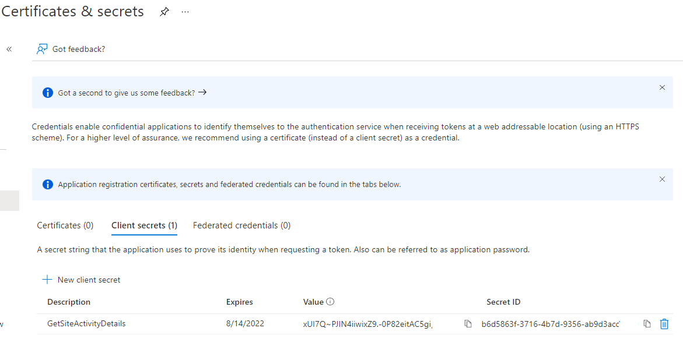Click the info icon in registration banner

click(x=47, y=185)
